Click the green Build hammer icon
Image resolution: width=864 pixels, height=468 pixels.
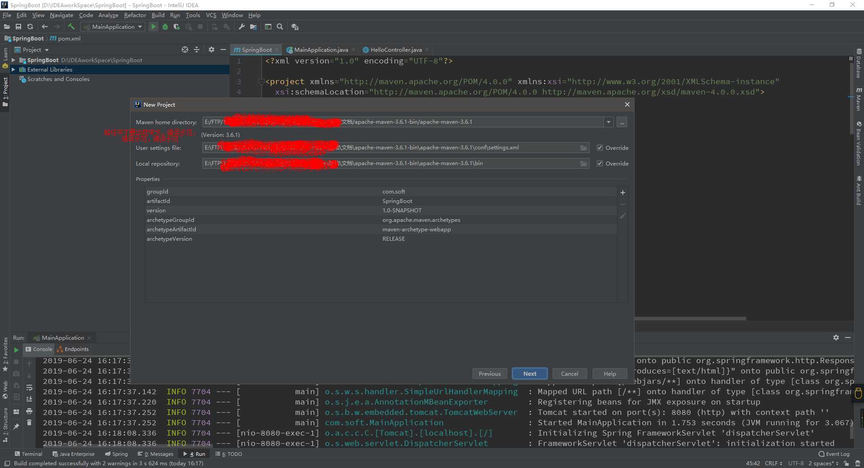click(x=71, y=27)
